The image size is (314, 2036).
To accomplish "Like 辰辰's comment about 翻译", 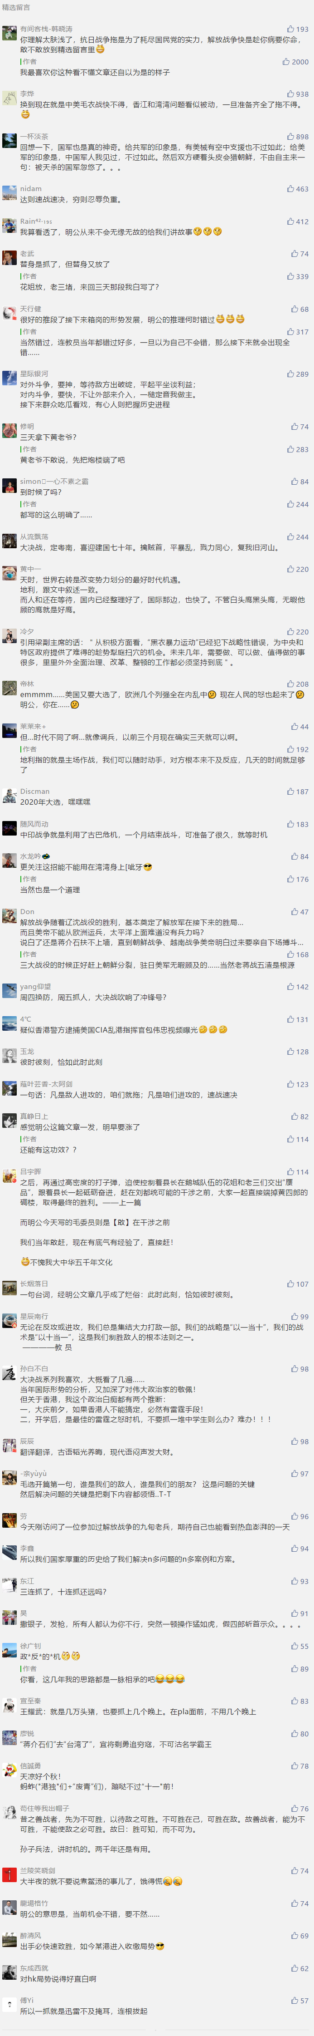I will click(294, 1441).
